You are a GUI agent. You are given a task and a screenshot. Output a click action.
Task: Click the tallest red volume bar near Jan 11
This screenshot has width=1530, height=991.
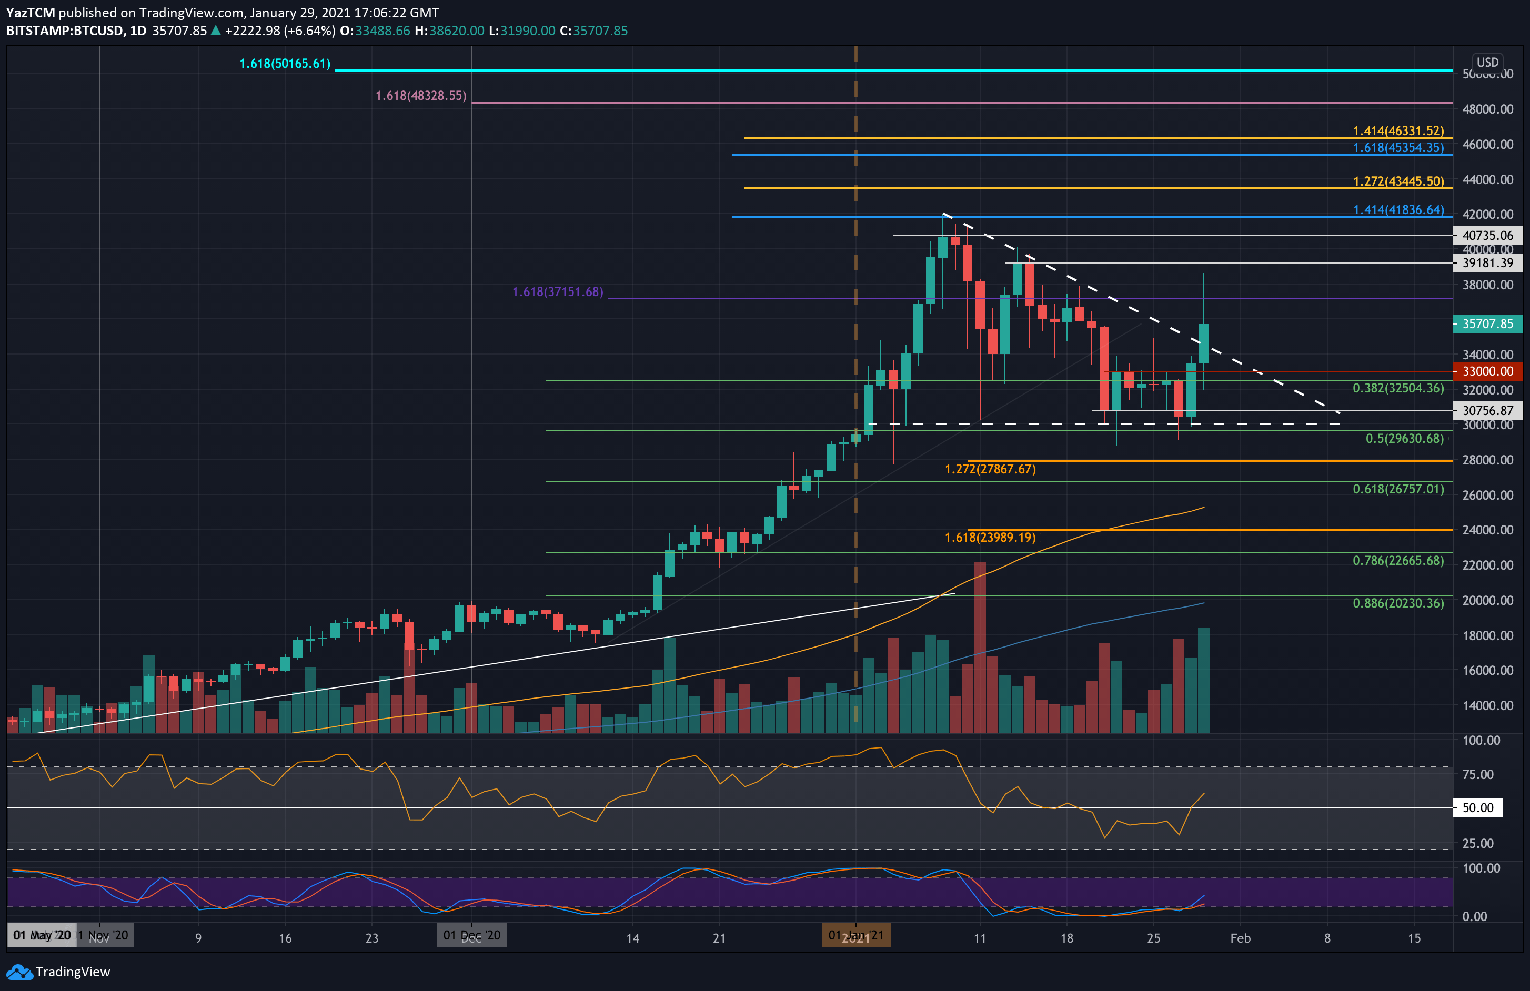(980, 647)
